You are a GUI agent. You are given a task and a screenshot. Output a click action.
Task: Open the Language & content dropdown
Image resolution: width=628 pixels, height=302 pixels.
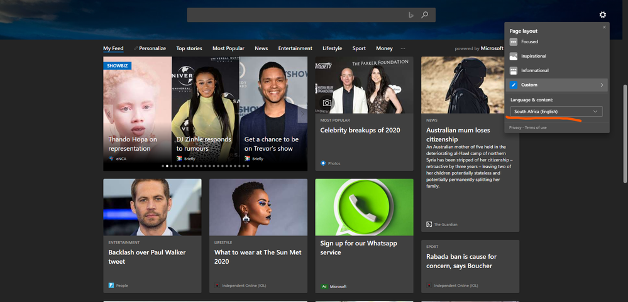coord(556,112)
